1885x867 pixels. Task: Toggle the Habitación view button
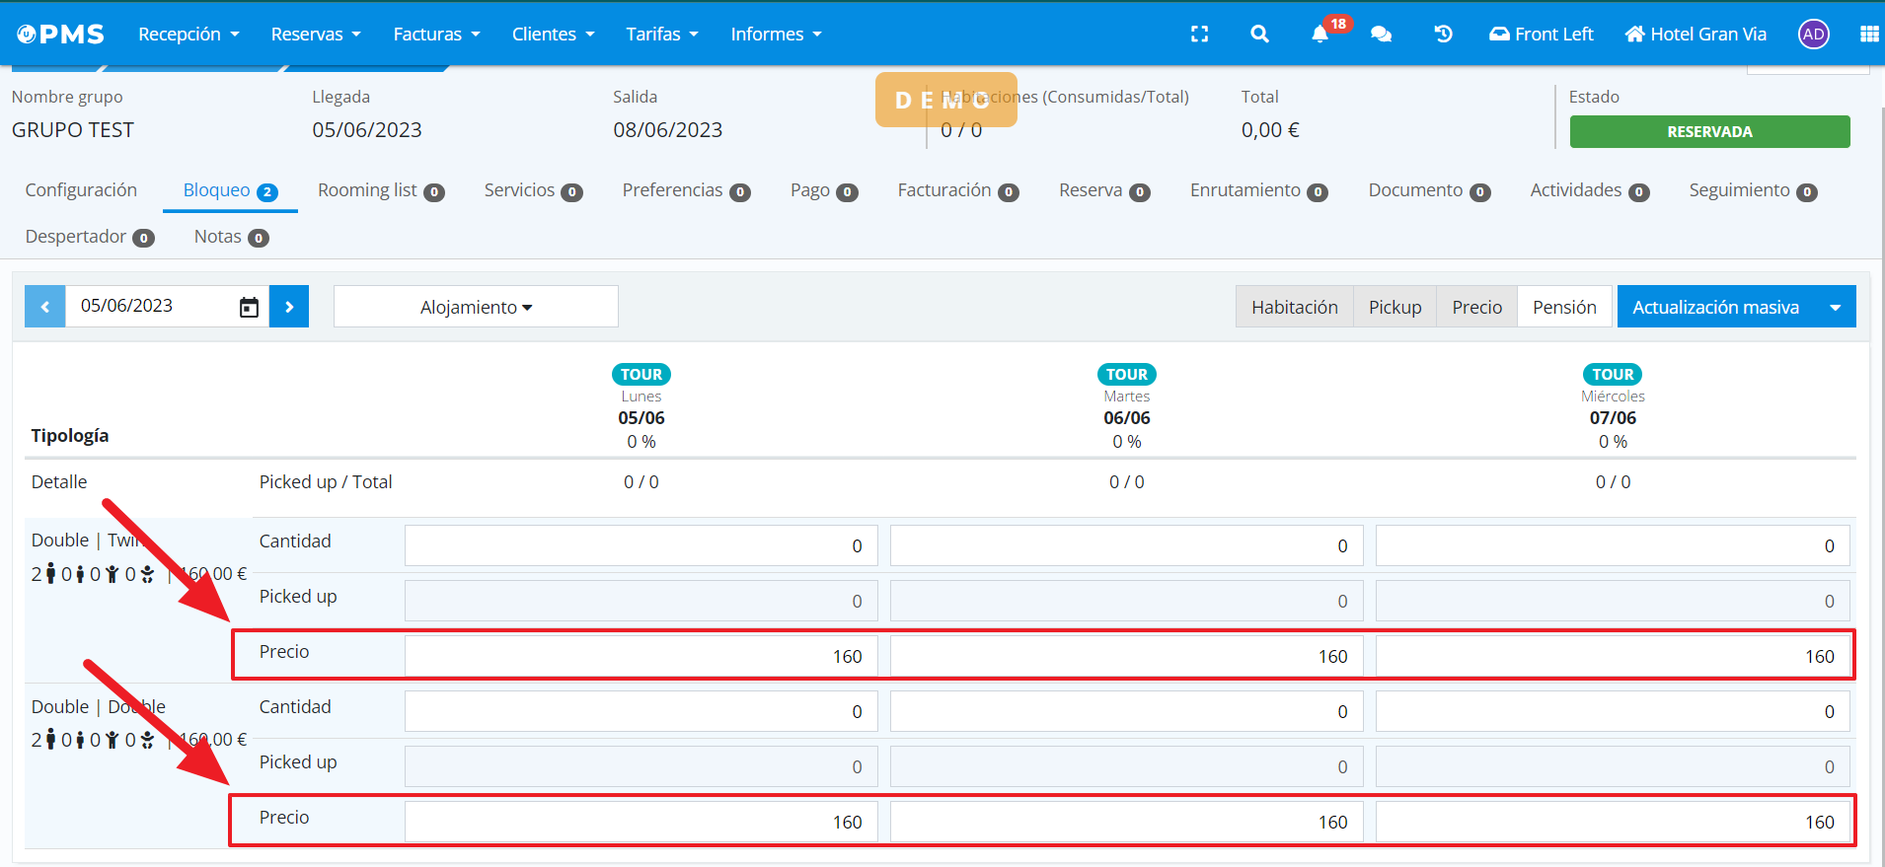(1294, 307)
